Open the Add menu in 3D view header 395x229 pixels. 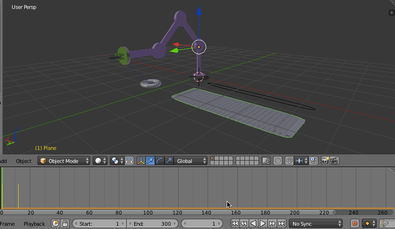coord(3,161)
